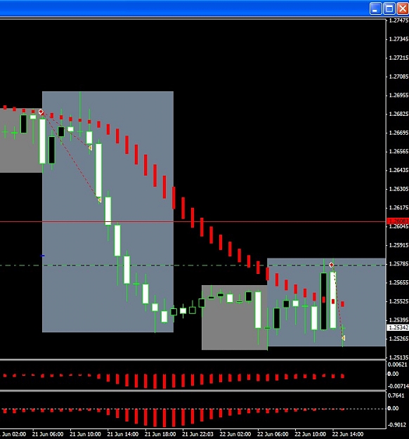Screen dimensions: 409x439
Task: Click the -0.00714 indicator scale value
Action: click(398, 386)
